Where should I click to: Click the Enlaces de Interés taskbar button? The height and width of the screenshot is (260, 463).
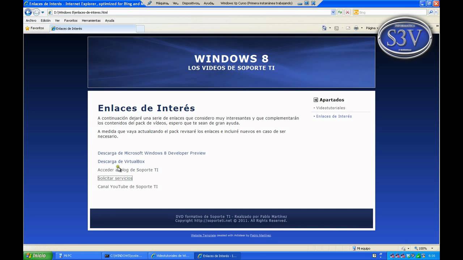[x=217, y=256]
